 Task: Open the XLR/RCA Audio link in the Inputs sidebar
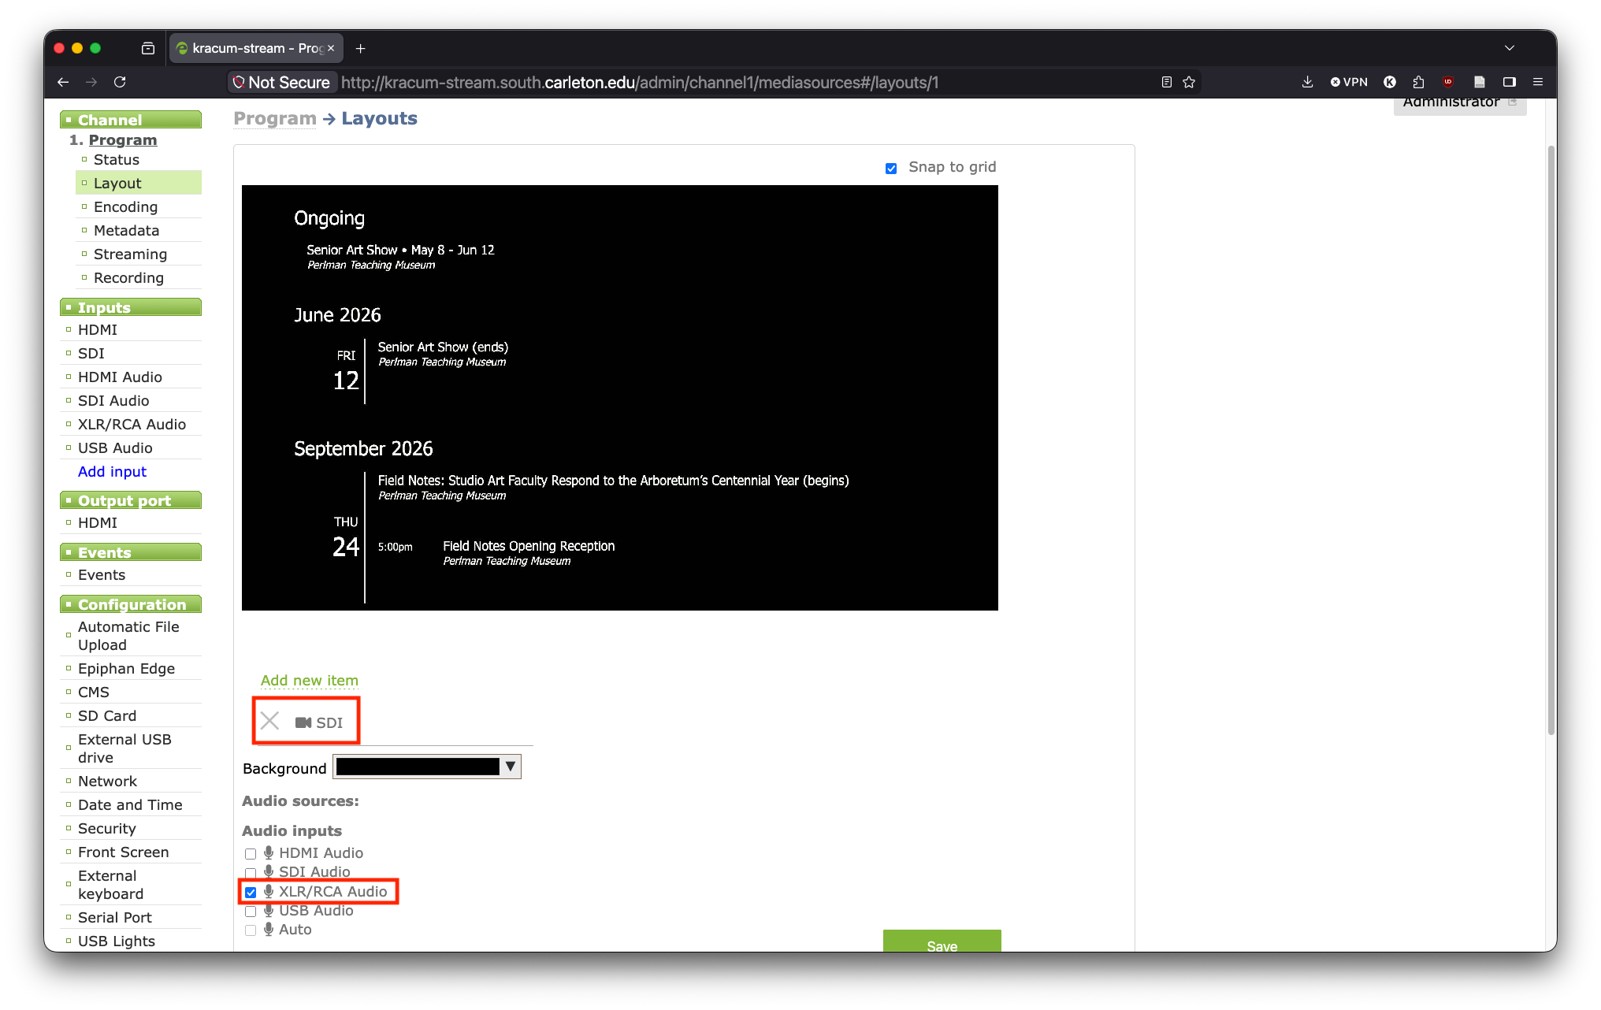[132, 424]
